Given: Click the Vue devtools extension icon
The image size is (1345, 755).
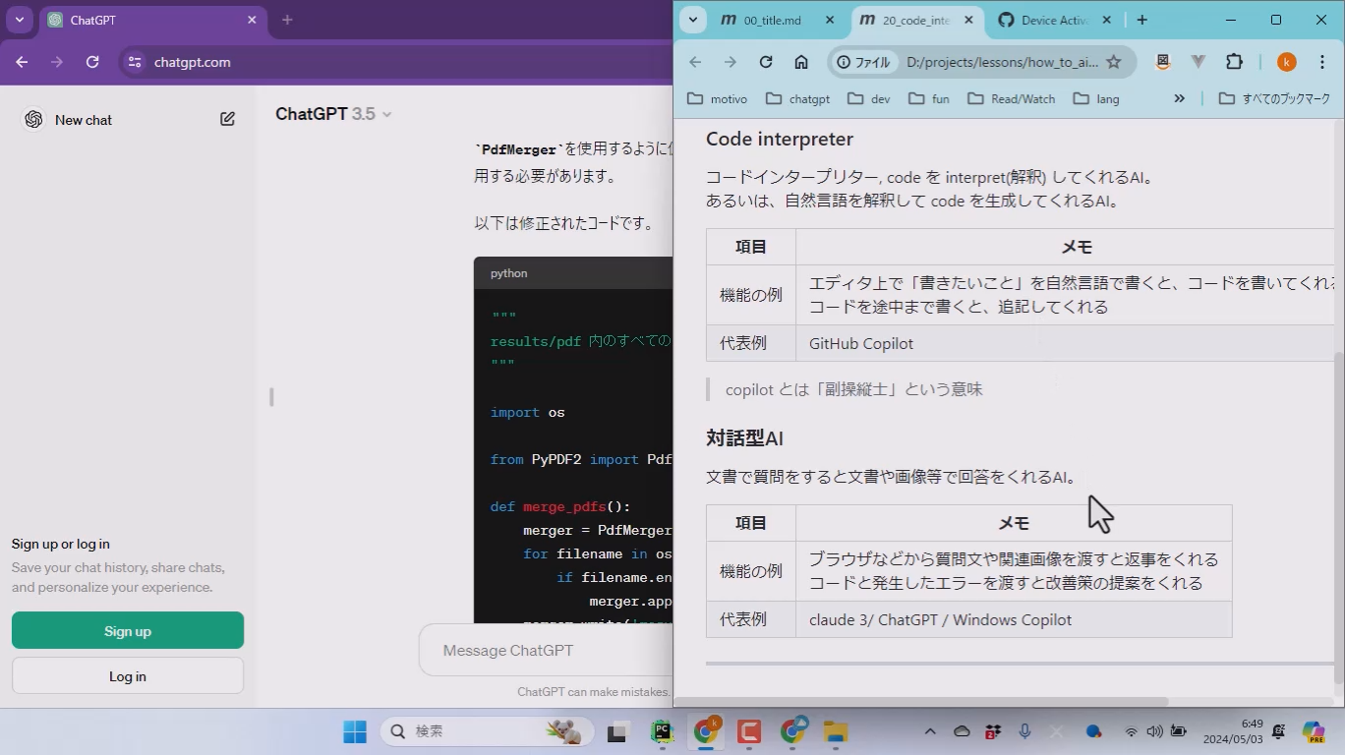Looking at the screenshot, I should click(1199, 61).
